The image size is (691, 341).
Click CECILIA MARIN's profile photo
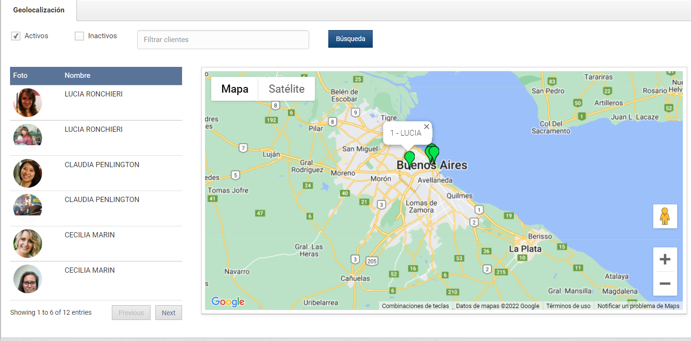(x=27, y=244)
